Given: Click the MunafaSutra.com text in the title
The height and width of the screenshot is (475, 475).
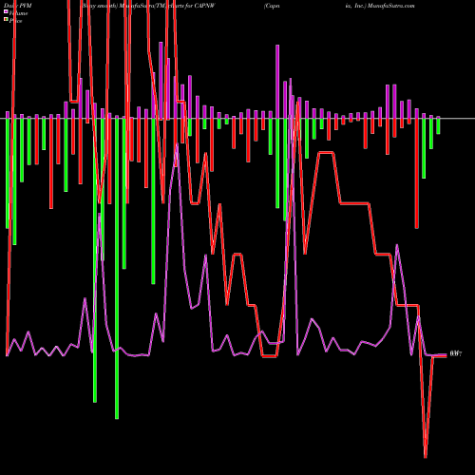Looking at the screenshot, I should click(x=391, y=6).
